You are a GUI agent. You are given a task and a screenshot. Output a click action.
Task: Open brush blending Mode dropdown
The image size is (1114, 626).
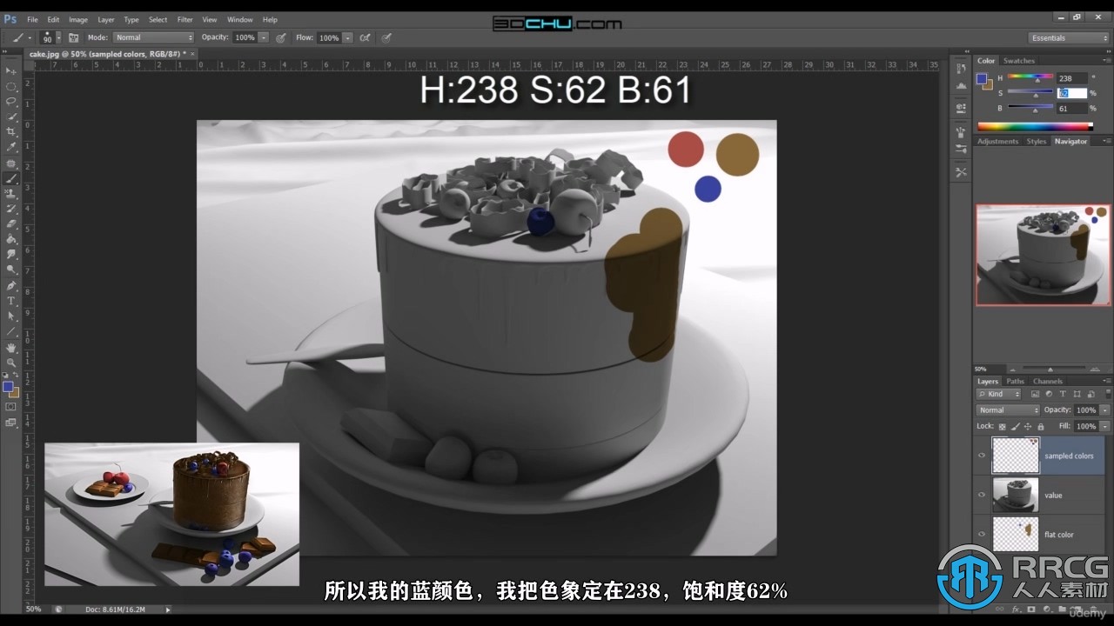(153, 37)
